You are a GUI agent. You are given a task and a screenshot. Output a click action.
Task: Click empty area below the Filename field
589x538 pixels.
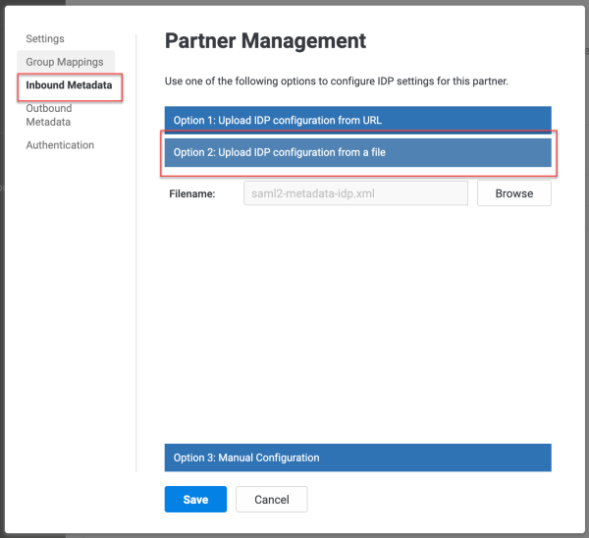[357, 323]
